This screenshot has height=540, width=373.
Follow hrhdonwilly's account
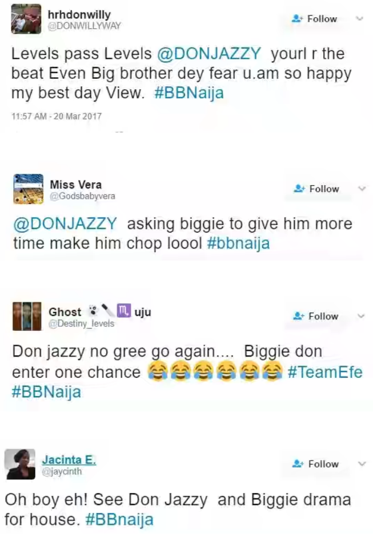click(314, 19)
